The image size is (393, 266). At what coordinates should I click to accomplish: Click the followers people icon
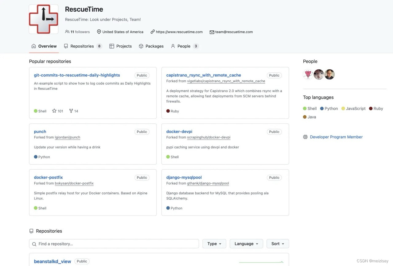pos(67,32)
